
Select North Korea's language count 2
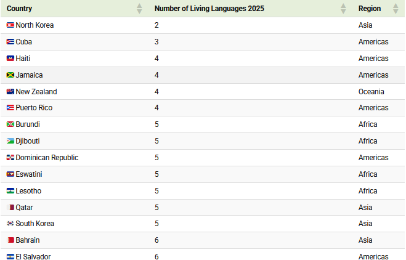click(x=156, y=25)
